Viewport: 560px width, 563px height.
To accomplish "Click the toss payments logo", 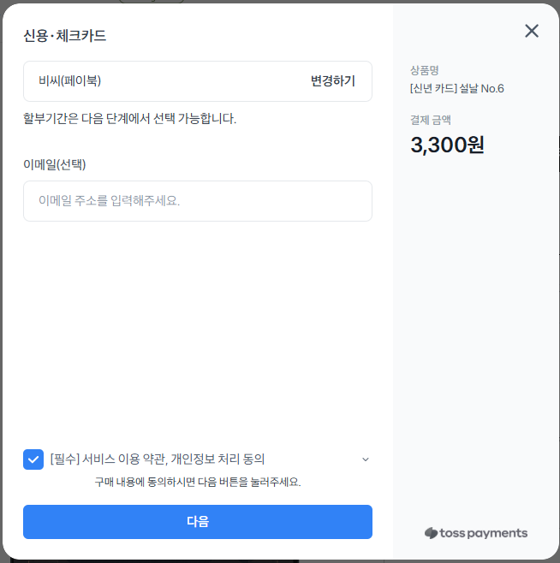I will click(476, 533).
